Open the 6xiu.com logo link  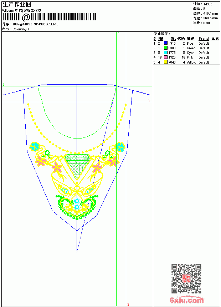[186, 300]
